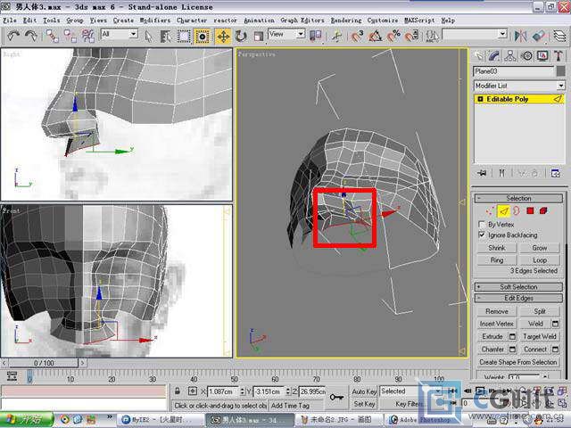This screenshot has width=571, height=428.
Task: Toggle Show End Result icon
Action: [x=501, y=173]
